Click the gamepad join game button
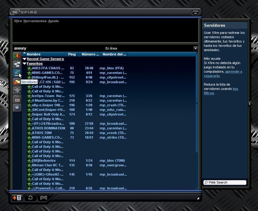The height and width of the screenshot is (211, 258). coord(44,198)
